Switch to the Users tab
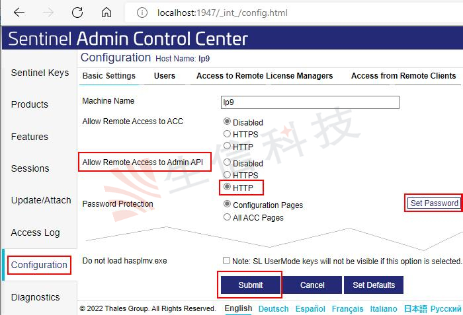This screenshot has width=463, height=315. (165, 76)
